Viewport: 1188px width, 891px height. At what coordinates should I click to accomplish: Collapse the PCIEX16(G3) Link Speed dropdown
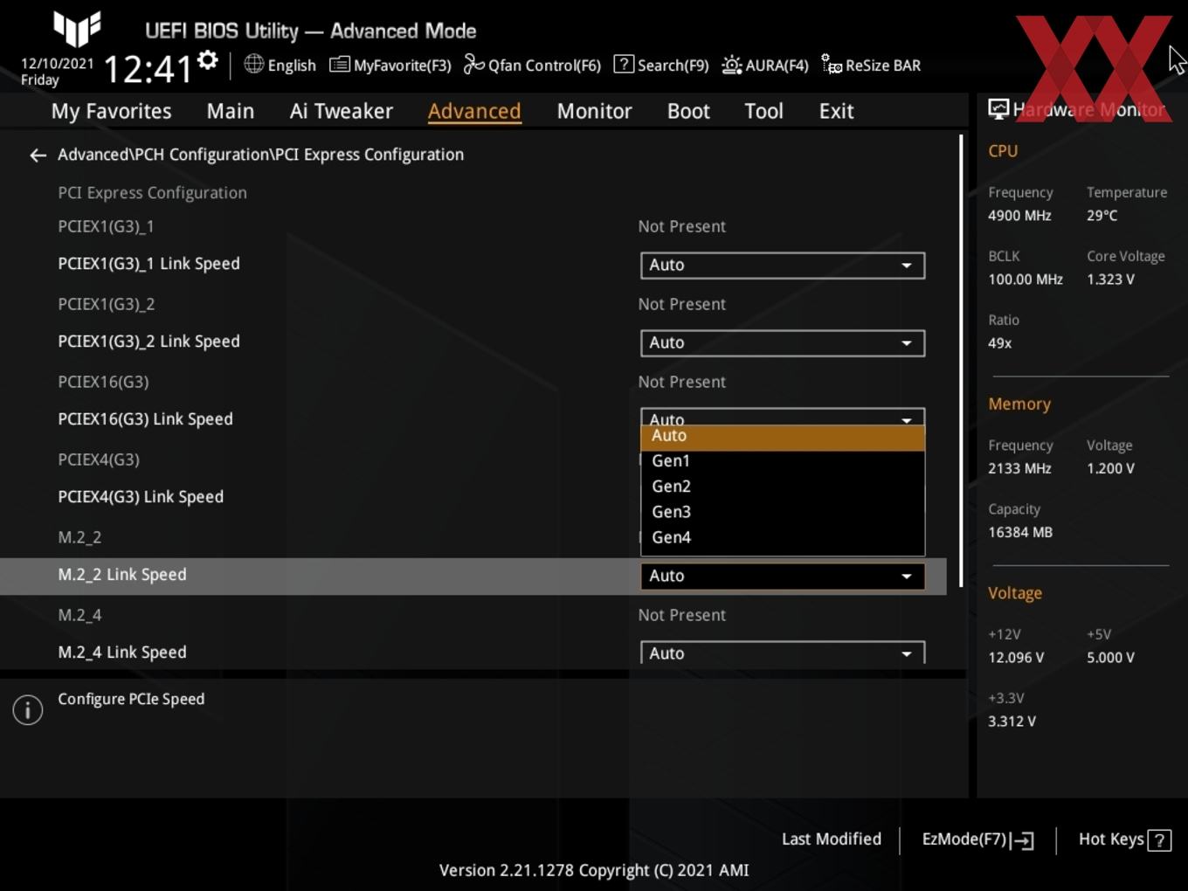[783, 417]
